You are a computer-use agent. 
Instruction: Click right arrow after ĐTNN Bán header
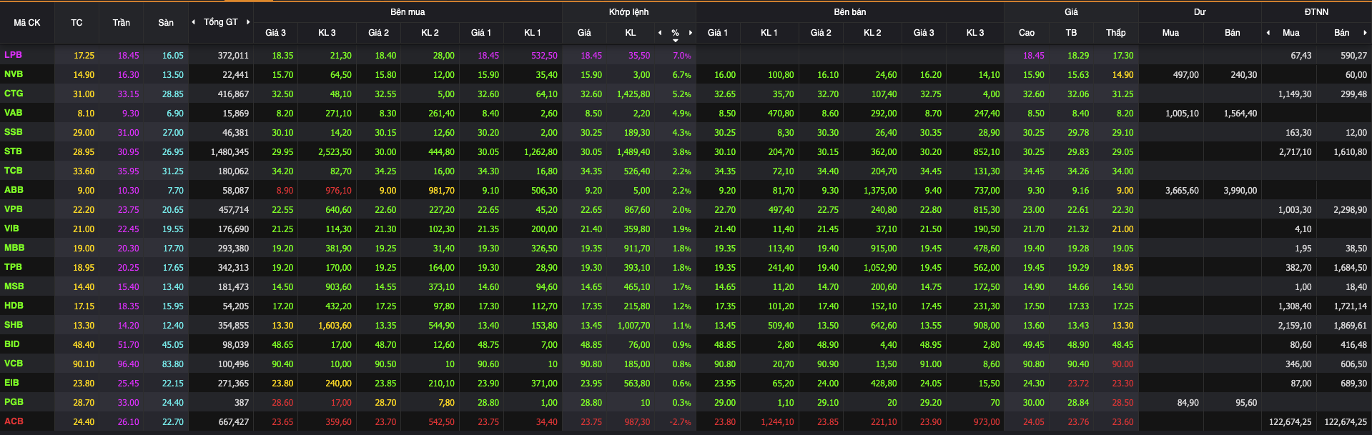coord(1365,33)
